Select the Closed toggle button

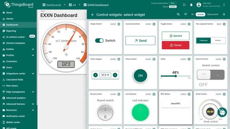coord(176,45)
